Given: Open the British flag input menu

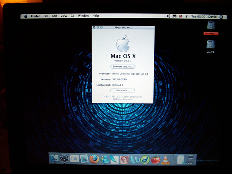Looking at the screenshot, I should (181, 16).
